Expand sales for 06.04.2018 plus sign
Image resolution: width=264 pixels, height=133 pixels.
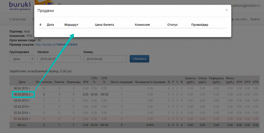point(29,88)
